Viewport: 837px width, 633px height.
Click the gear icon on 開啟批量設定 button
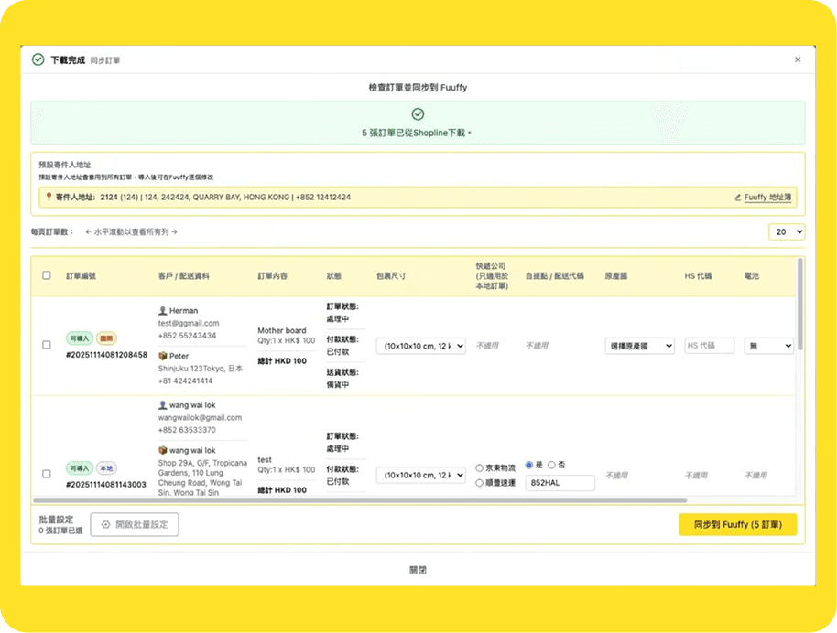(106, 524)
